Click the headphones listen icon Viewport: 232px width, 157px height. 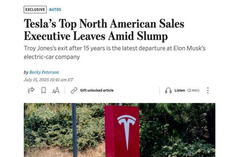click(168, 90)
